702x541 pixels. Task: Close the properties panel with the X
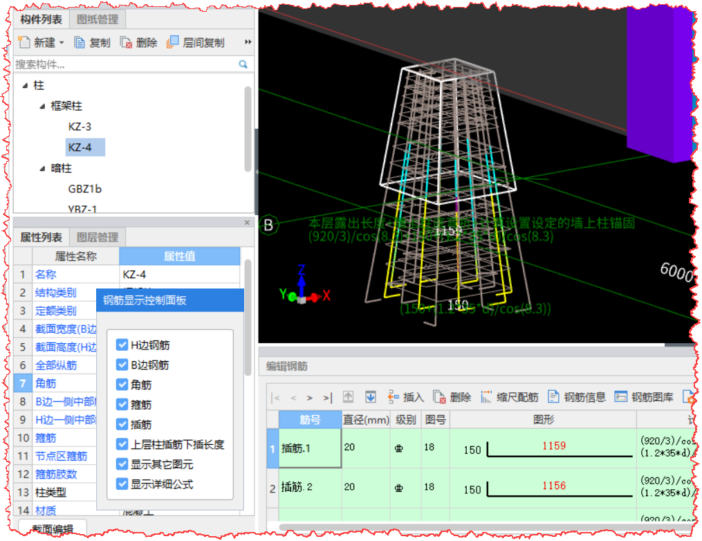(x=247, y=223)
